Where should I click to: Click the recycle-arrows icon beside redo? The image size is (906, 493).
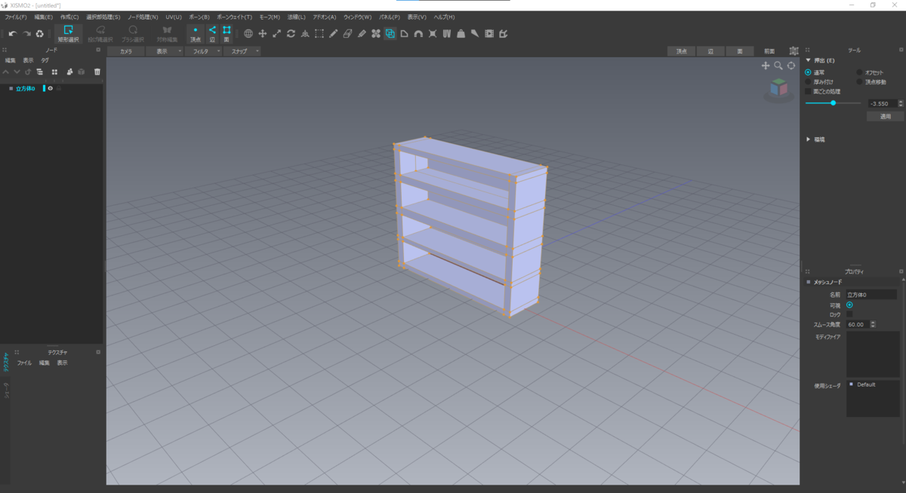tap(40, 33)
